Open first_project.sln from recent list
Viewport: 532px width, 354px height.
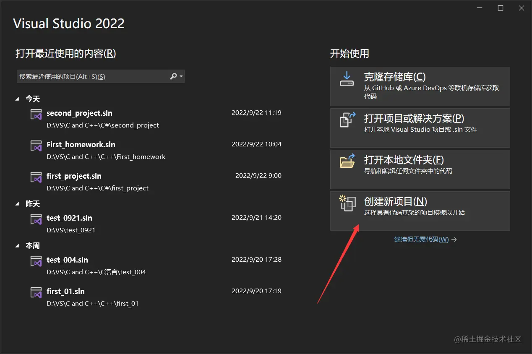74,176
